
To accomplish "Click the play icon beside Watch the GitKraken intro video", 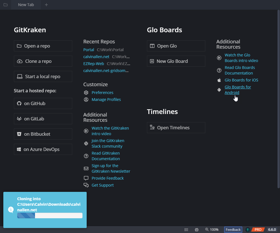I will tap(86, 131).
